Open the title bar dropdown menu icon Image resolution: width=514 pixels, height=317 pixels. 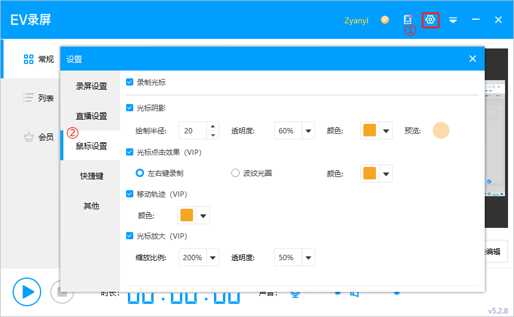[453, 20]
